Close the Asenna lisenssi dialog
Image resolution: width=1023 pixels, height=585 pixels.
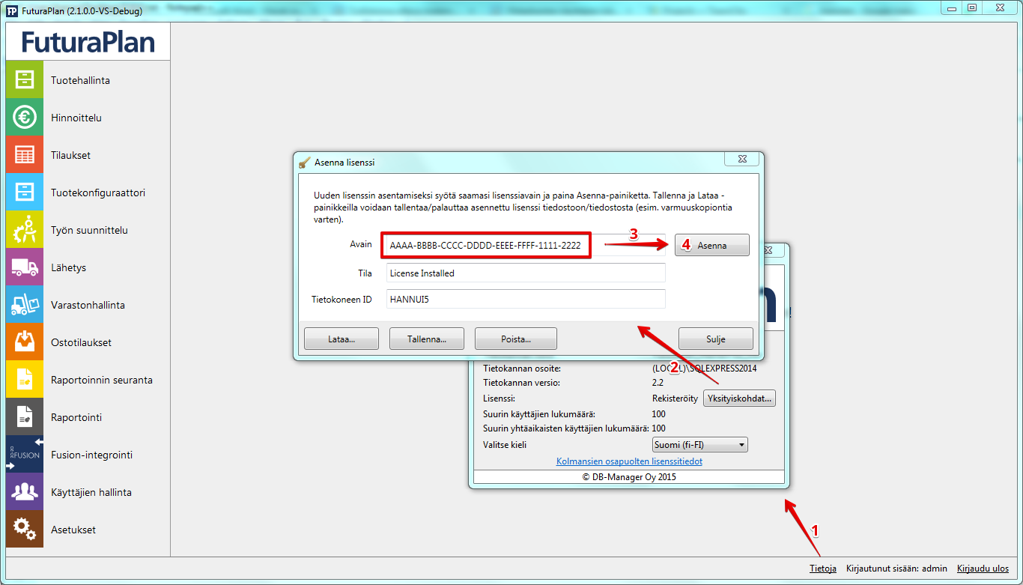tap(741, 159)
